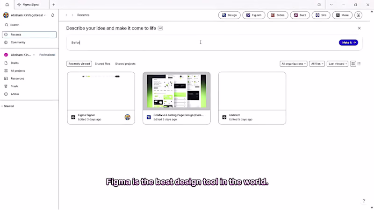Create a new Design file

[x=229, y=15]
